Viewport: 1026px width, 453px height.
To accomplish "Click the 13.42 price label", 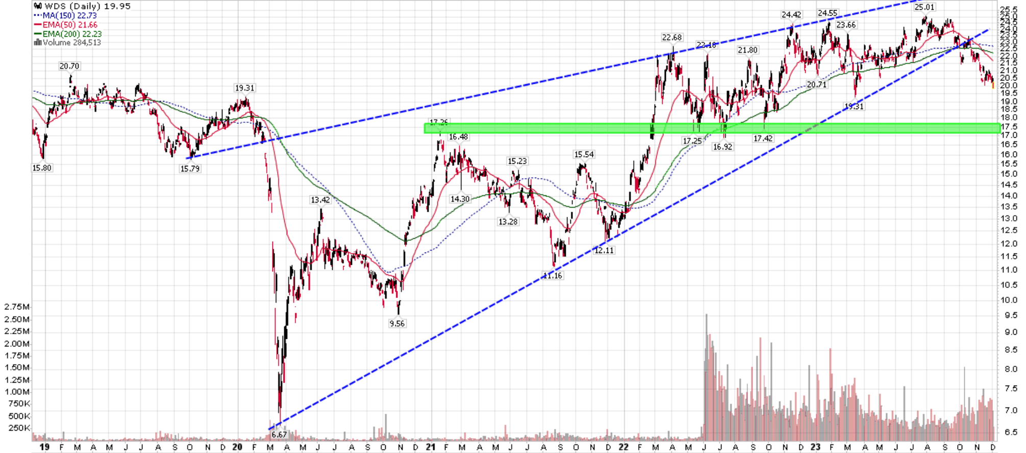I will 320,200.
